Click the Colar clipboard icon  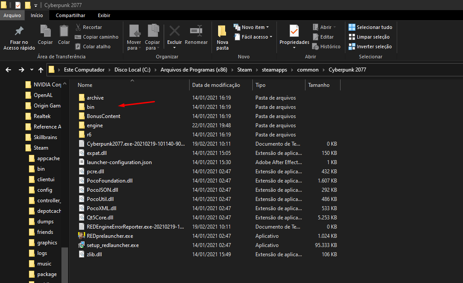[64, 31]
